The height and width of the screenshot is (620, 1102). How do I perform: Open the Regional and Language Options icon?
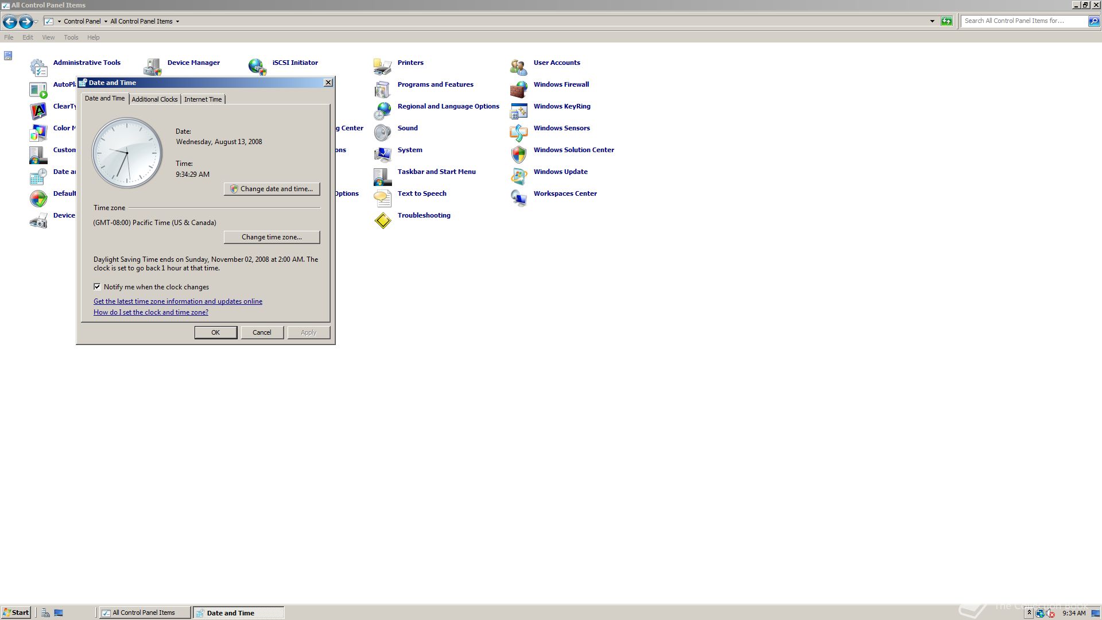[x=383, y=111]
